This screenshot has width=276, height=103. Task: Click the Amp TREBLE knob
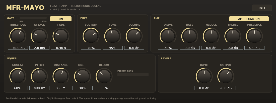coord(233,36)
